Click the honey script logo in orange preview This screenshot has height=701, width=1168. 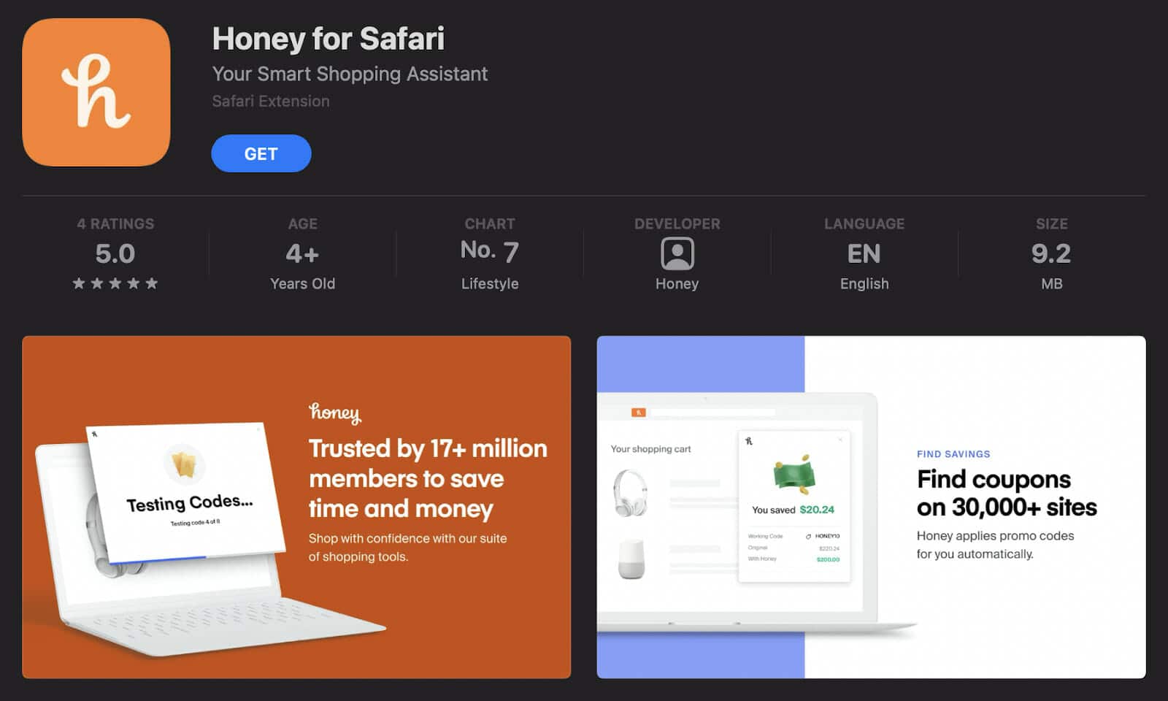[x=335, y=413]
